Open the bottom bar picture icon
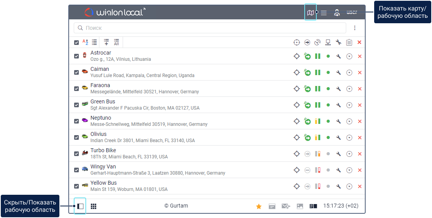The width and height of the screenshot is (432, 218). click(x=300, y=206)
